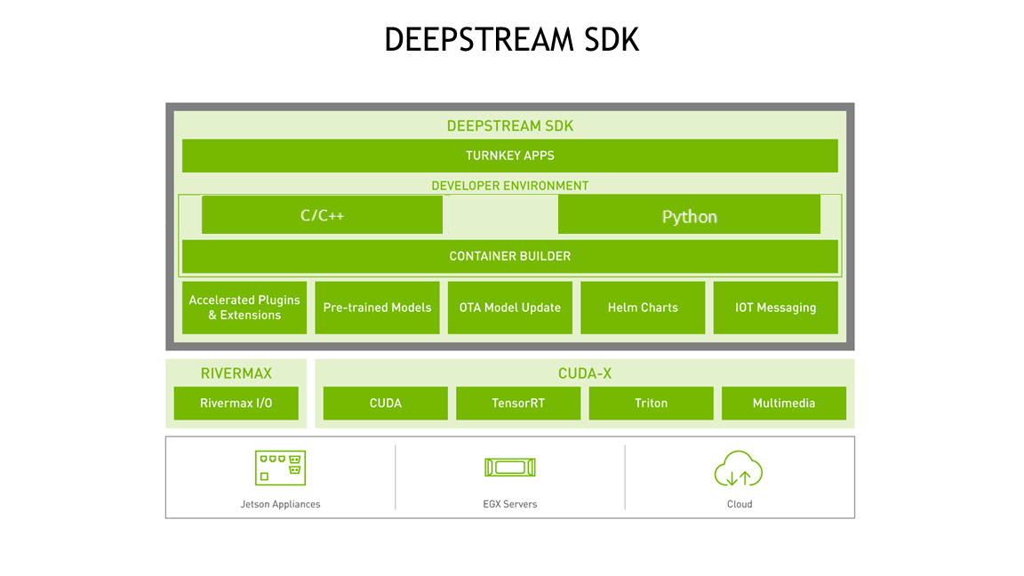Select the Helm Charts block
Viewport: 1024px width, 576px height.
tap(643, 308)
